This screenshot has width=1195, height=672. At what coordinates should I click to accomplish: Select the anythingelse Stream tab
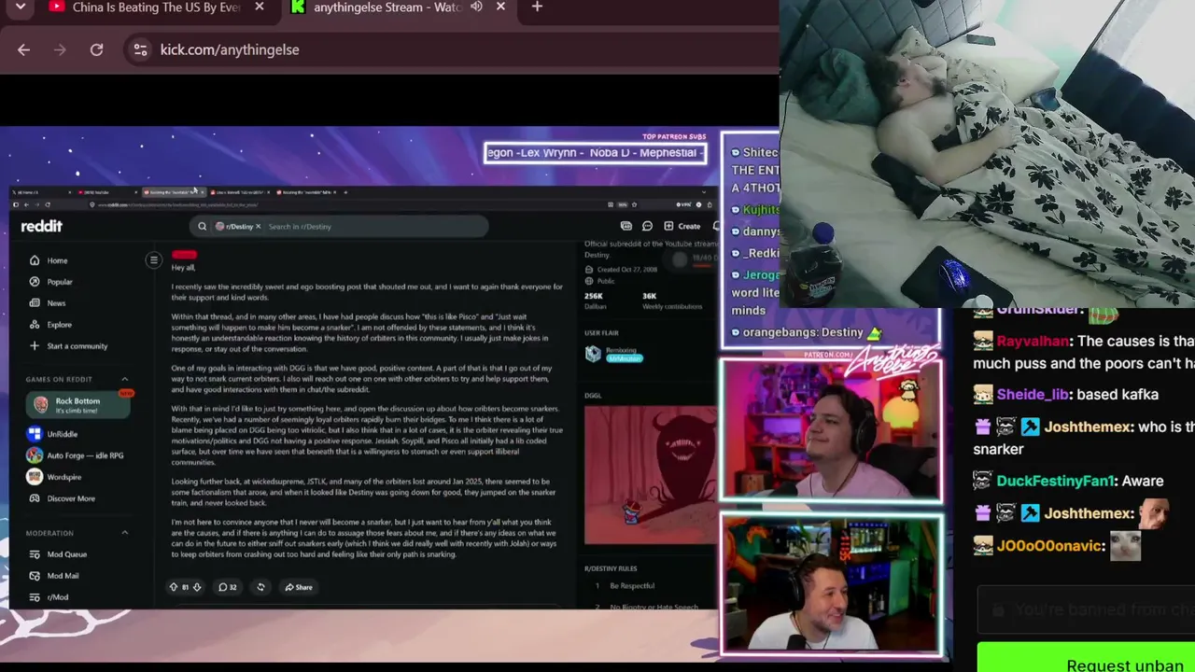[387, 7]
